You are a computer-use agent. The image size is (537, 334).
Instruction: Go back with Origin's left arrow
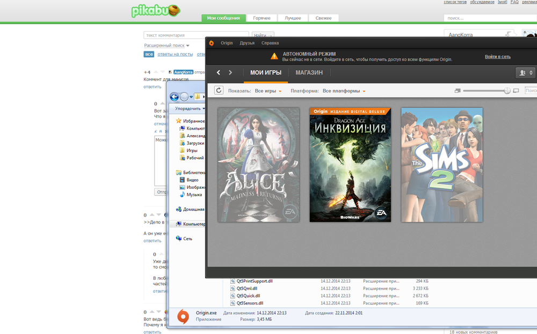[218, 72]
